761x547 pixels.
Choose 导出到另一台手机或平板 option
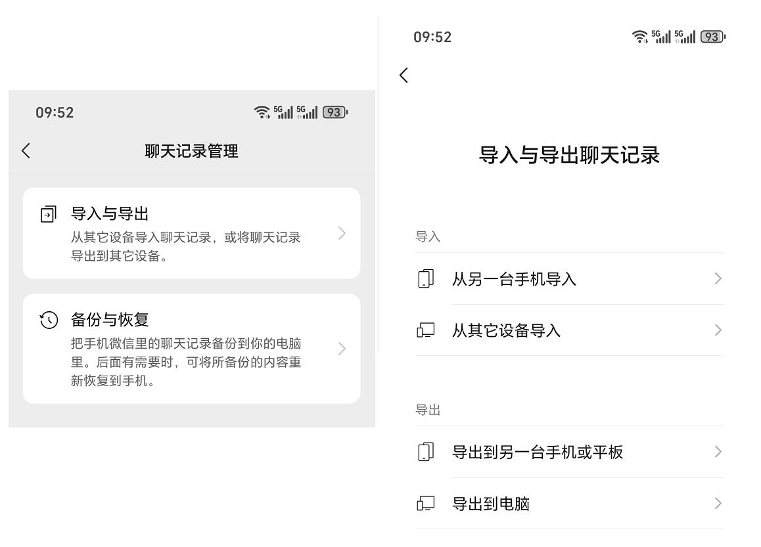[538, 452]
